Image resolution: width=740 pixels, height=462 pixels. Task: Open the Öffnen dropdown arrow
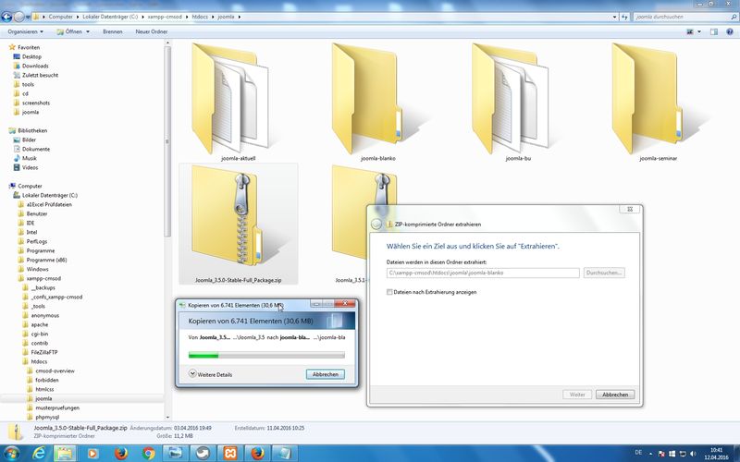point(88,31)
